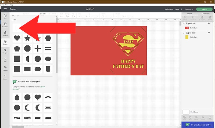Click the Duplicate layer icon

202,18
